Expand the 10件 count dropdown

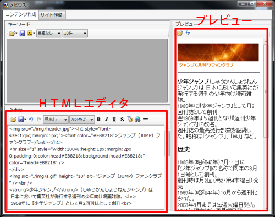click(x=75, y=34)
